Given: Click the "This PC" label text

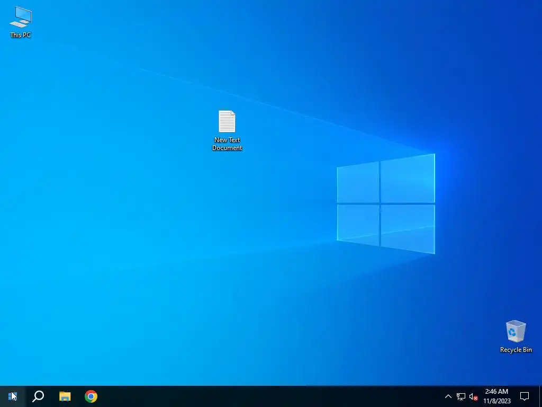Looking at the screenshot, I should 21,34.
